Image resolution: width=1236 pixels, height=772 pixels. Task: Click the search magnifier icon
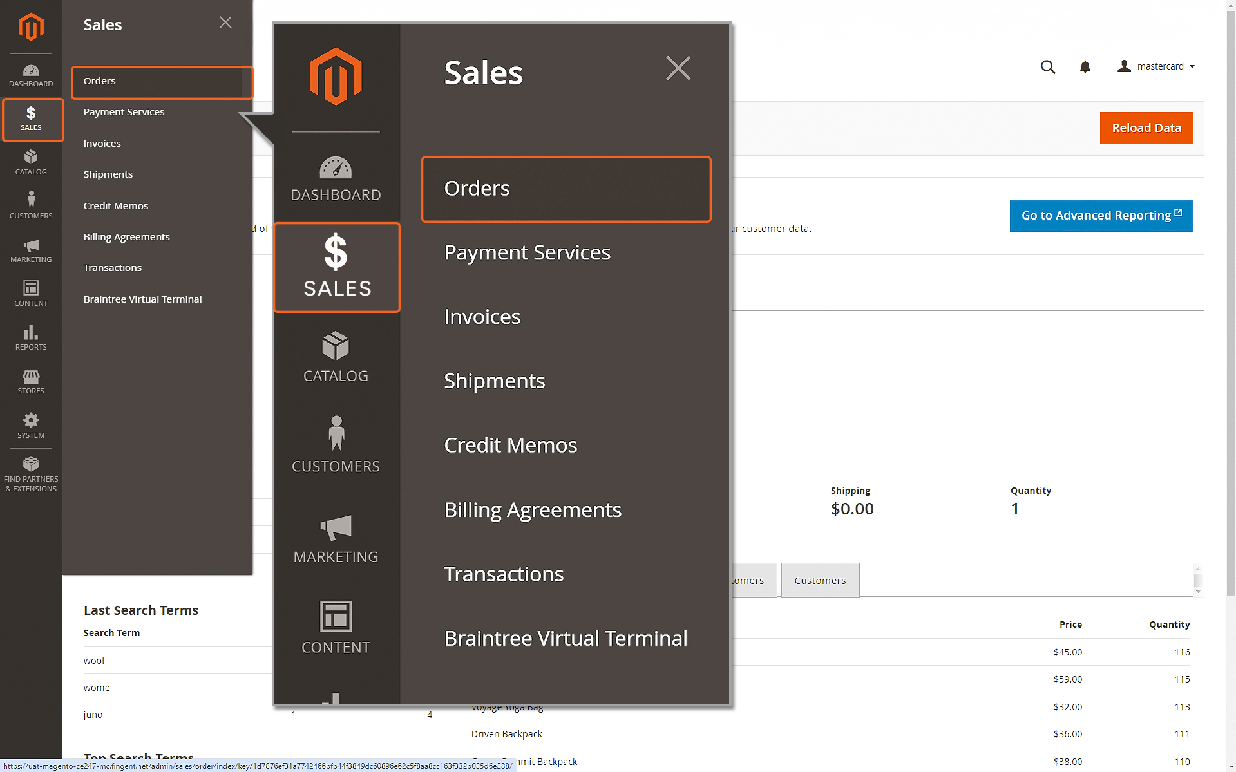[x=1048, y=67]
